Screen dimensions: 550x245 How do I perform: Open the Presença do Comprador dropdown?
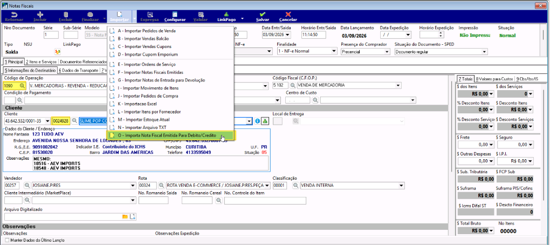click(x=387, y=52)
